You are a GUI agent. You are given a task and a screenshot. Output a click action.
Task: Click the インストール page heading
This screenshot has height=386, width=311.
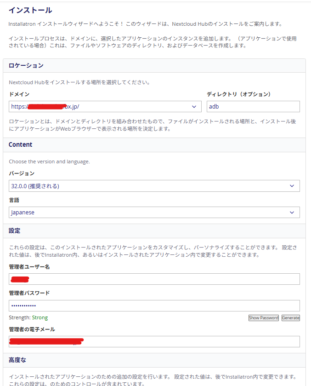click(30, 10)
